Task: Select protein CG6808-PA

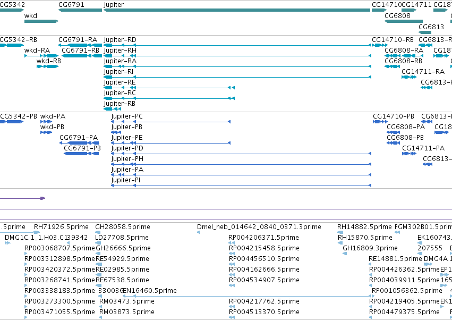Action: coord(393,132)
